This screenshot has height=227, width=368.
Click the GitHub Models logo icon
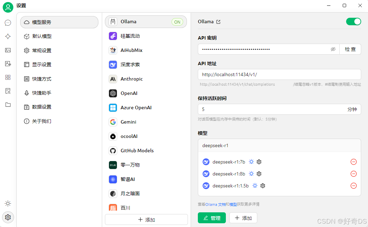[113, 151]
